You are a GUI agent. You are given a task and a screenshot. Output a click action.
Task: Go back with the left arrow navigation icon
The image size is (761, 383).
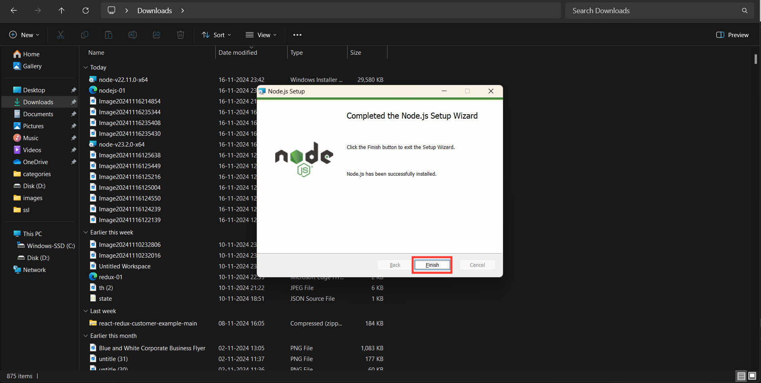pyautogui.click(x=14, y=11)
